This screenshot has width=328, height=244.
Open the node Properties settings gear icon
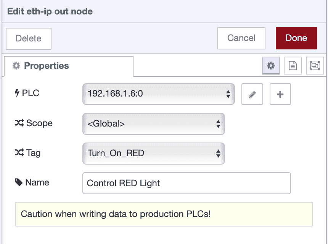(x=271, y=65)
